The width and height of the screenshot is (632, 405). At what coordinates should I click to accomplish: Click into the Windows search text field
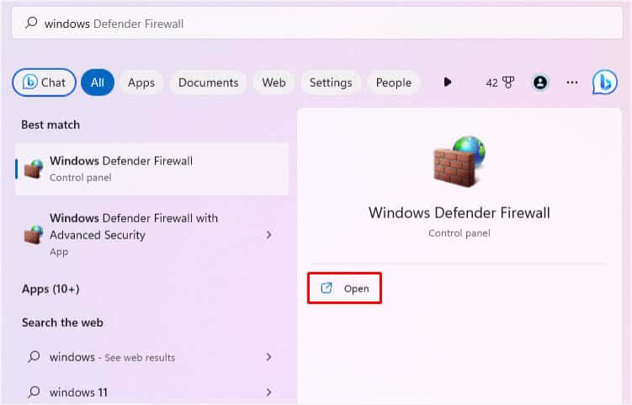tap(316, 23)
